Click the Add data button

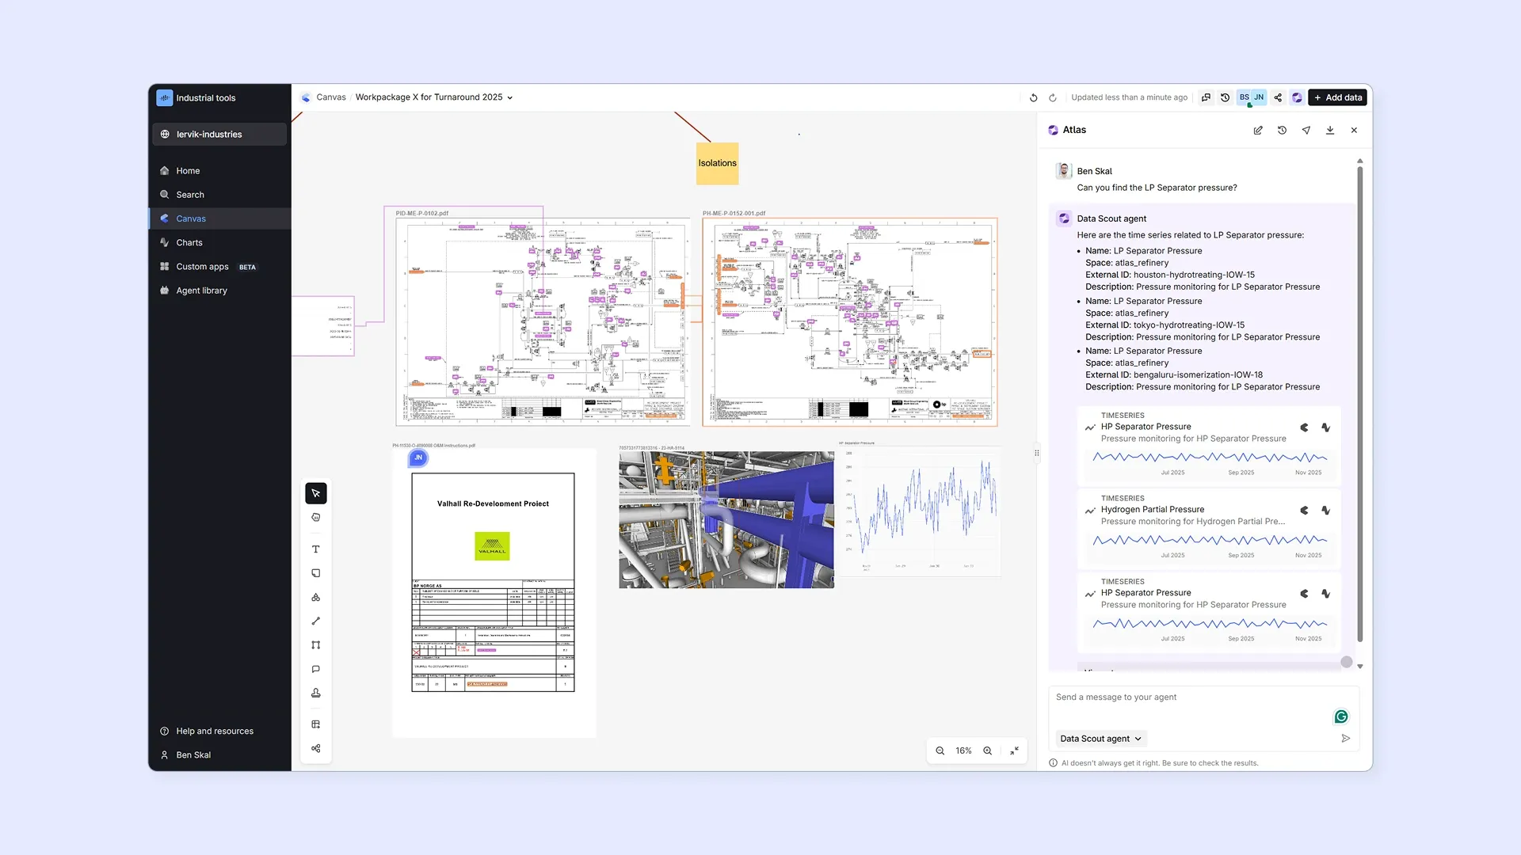[x=1338, y=97]
